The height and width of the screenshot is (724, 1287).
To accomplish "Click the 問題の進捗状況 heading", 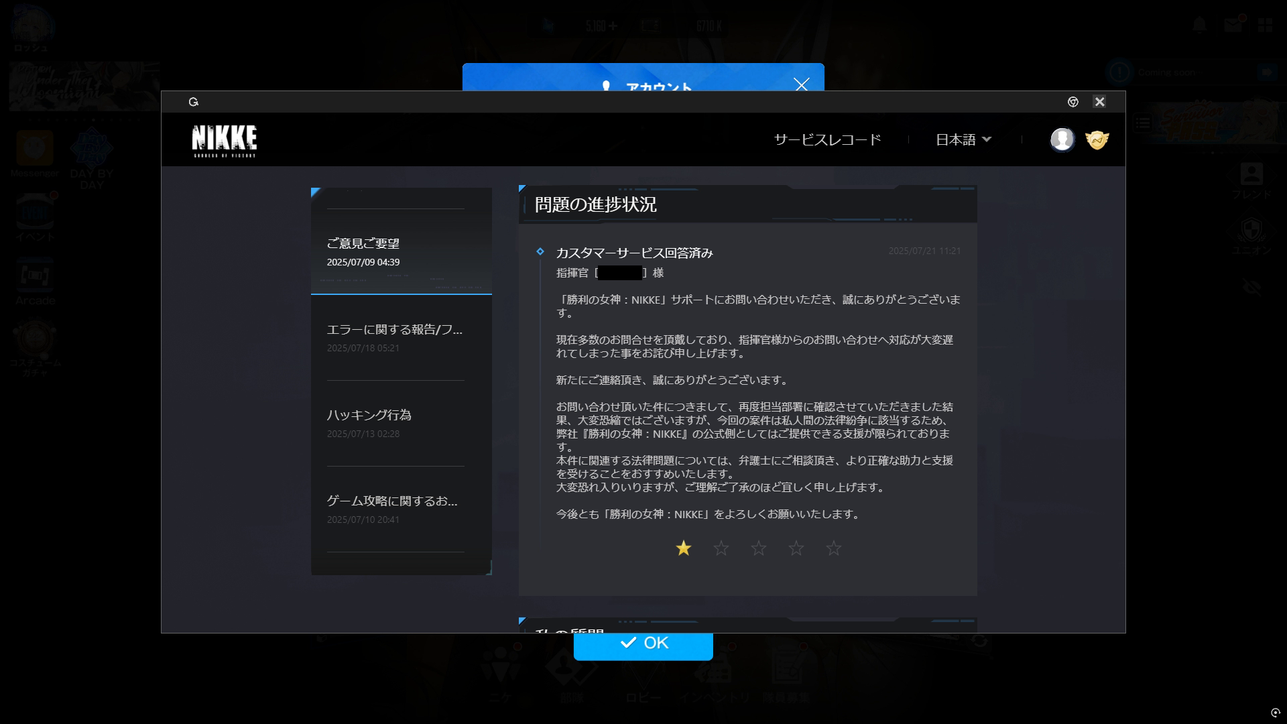I will click(x=595, y=204).
